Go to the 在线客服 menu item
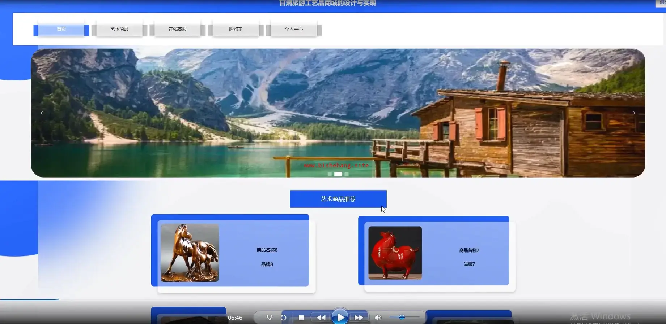The width and height of the screenshot is (666, 324). click(x=177, y=29)
